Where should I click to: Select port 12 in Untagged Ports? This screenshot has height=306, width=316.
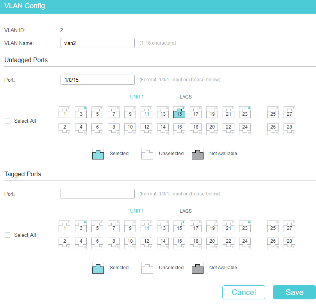pos(146,129)
